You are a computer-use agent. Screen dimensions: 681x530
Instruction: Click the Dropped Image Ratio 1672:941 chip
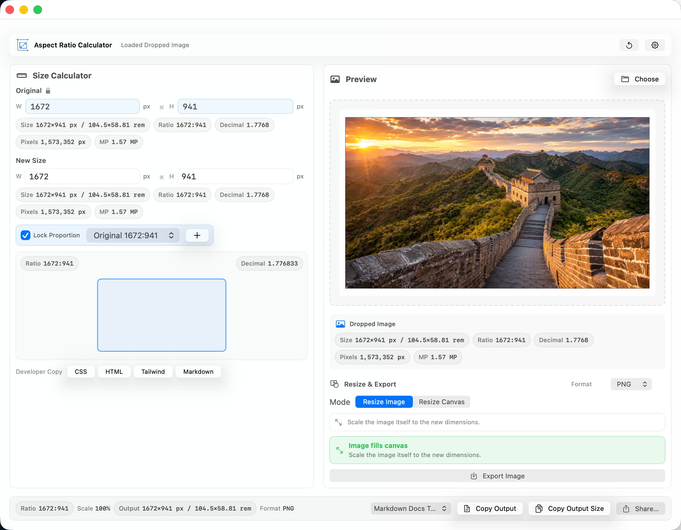(502, 340)
